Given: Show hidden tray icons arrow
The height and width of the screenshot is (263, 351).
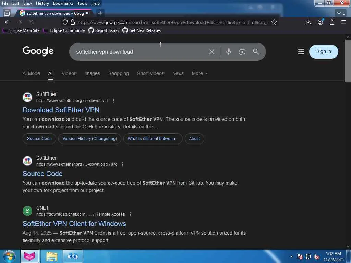Looking at the screenshot, I should tap(291, 256).
